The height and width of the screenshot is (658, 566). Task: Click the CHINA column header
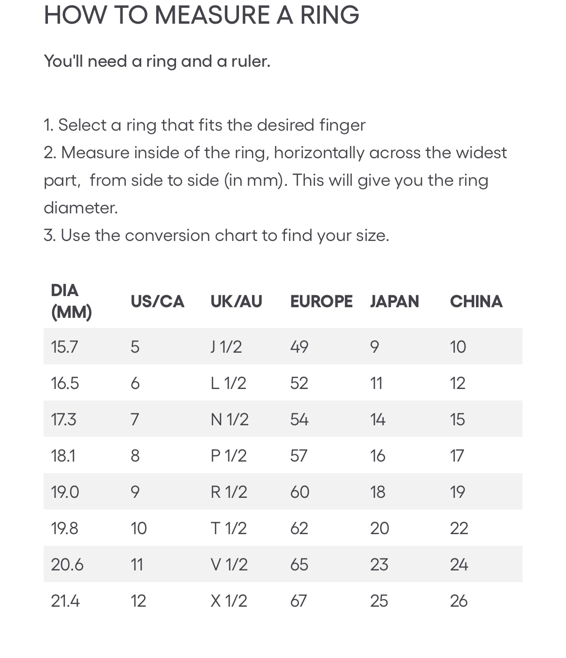[x=476, y=301]
